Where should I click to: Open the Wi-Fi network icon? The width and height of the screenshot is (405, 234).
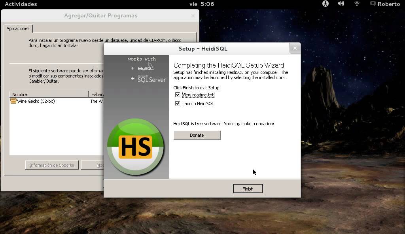click(357, 4)
